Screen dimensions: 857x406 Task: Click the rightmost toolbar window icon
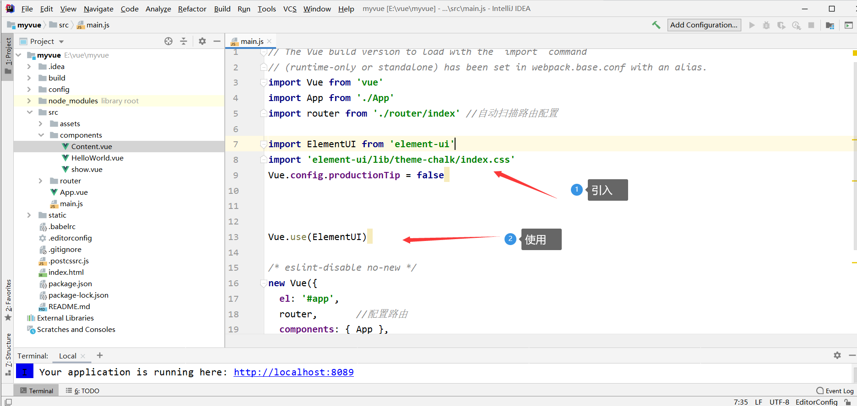click(x=848, y=25)
